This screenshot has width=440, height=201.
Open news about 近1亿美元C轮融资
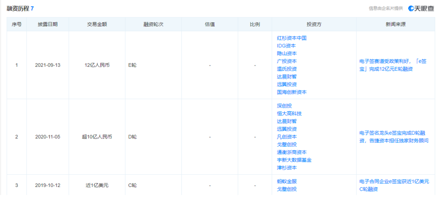(394, 185)
